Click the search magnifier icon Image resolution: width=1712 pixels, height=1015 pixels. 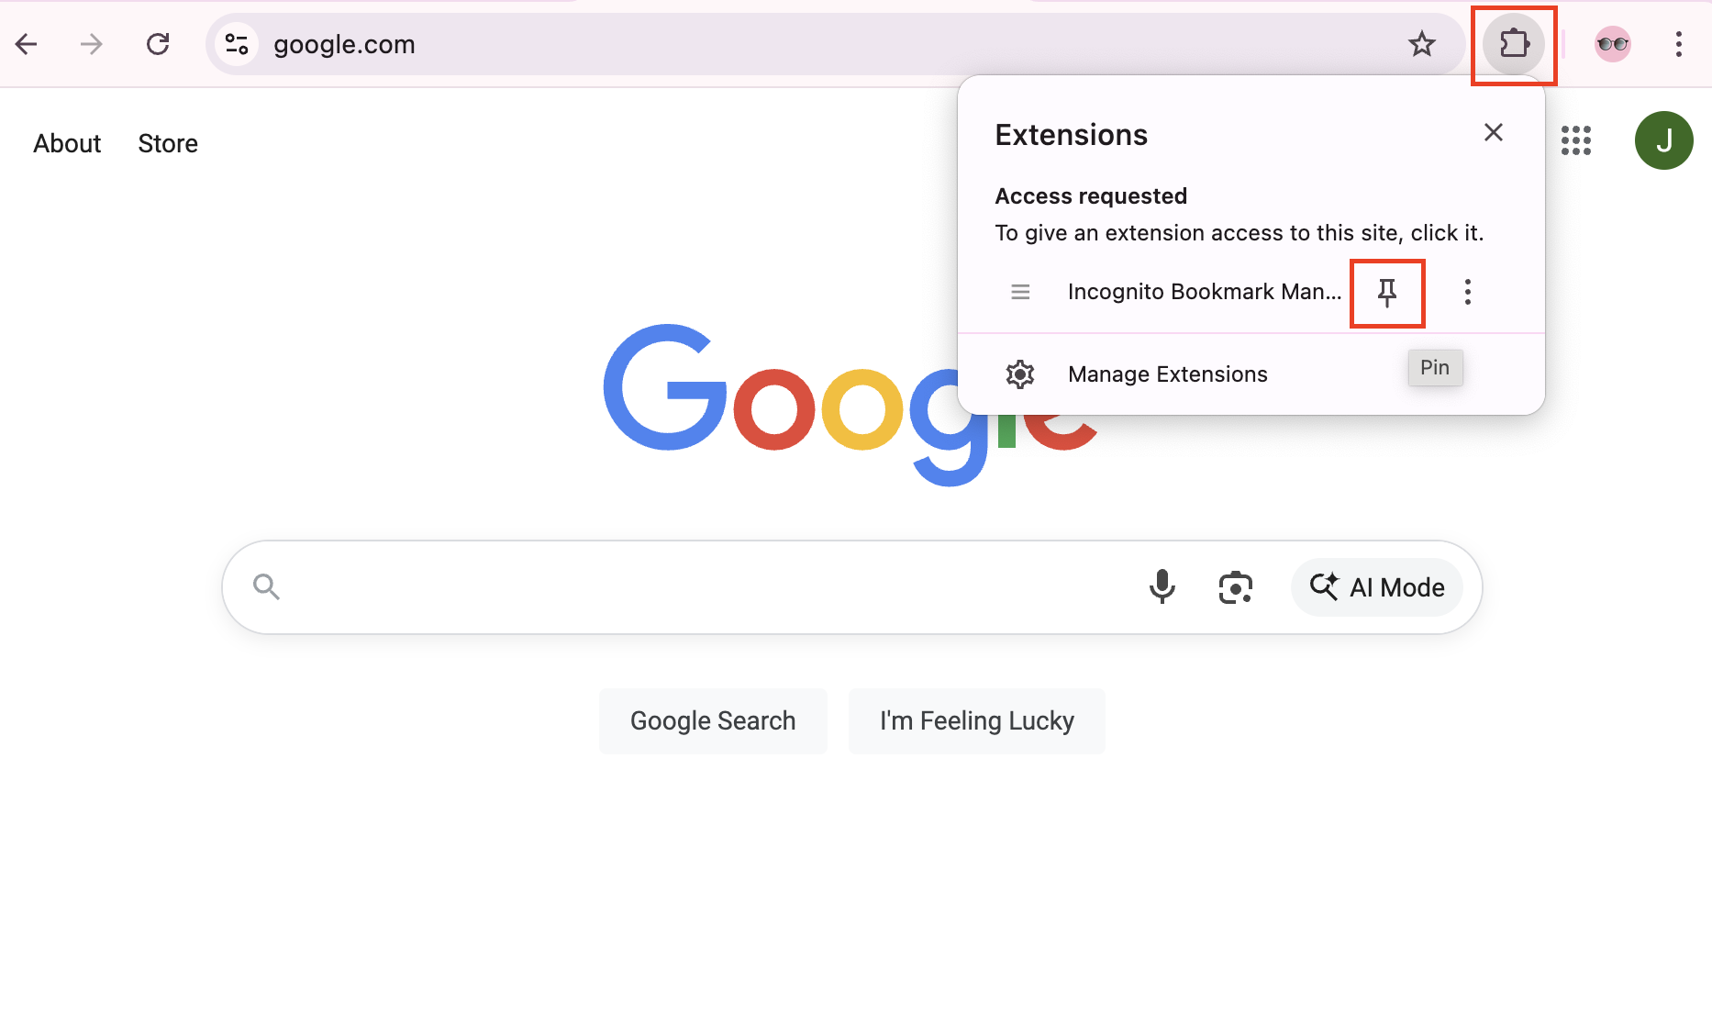tap(266, 586)
